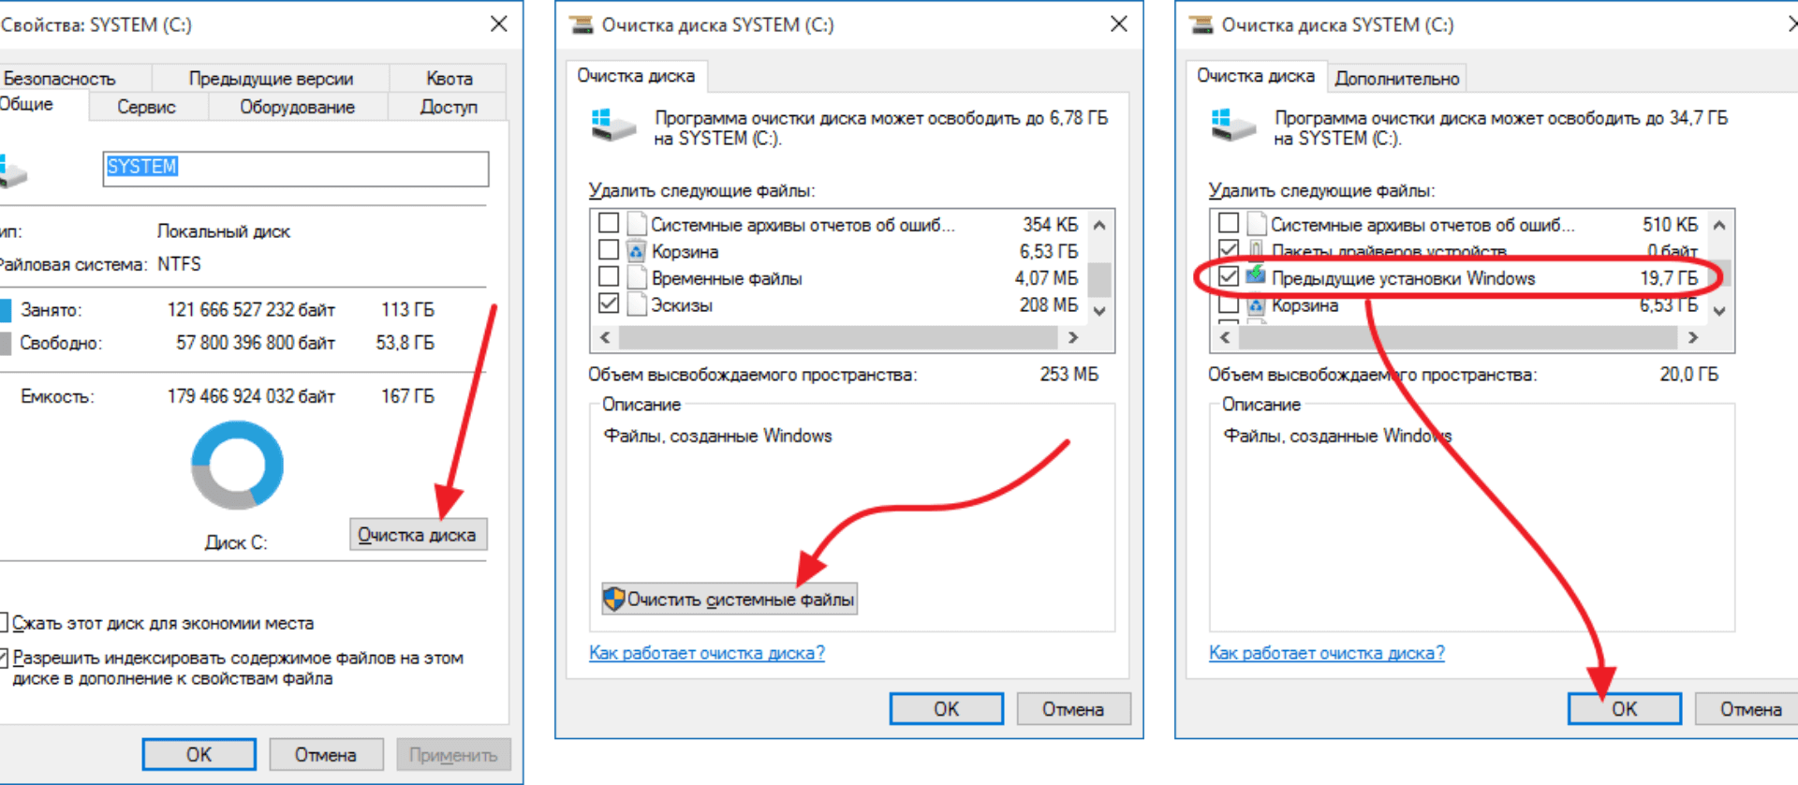
Task: Click the file icon next to Временные файлы
Action: tap(637, 278)
